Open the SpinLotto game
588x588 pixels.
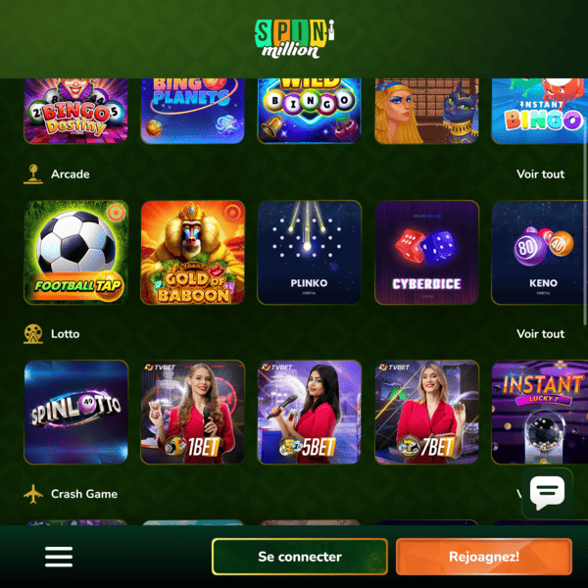[x=76, y=413]
